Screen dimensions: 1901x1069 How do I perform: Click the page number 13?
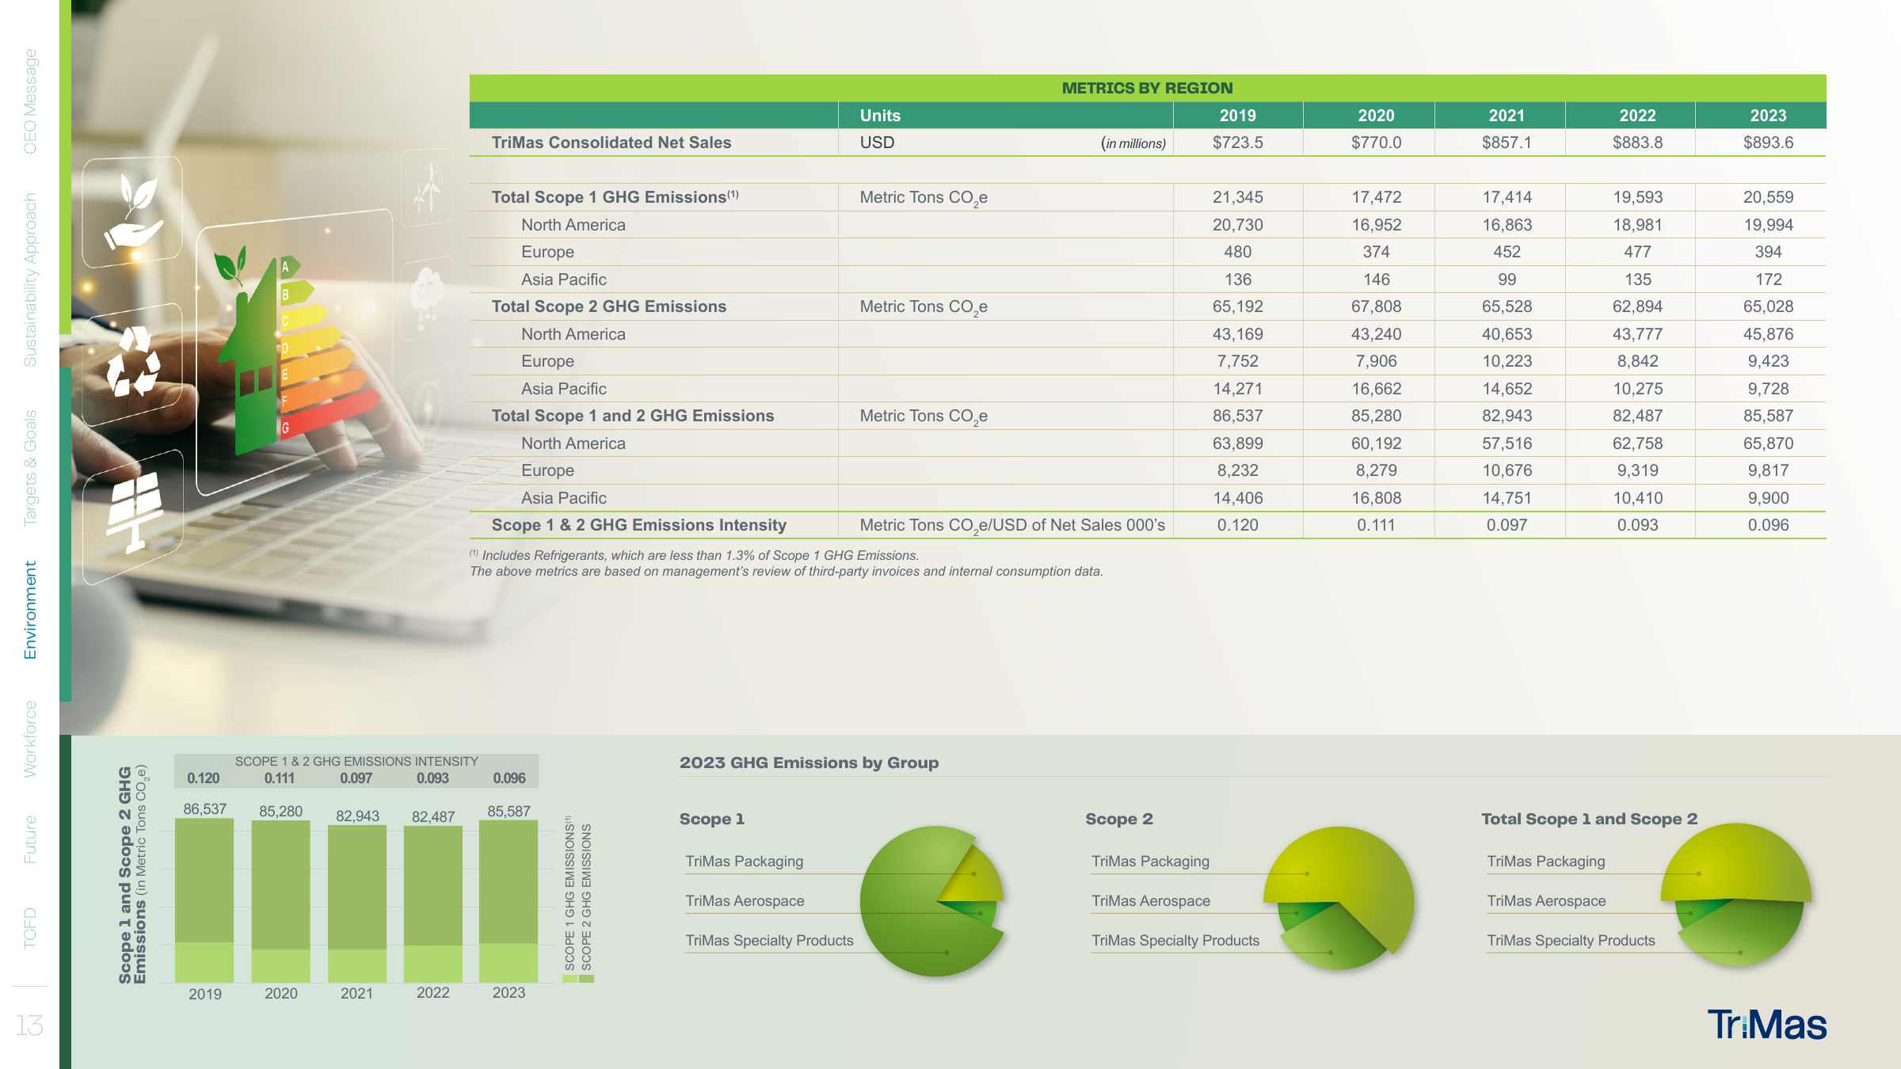pyautogui.click(x=29, y=1025)
